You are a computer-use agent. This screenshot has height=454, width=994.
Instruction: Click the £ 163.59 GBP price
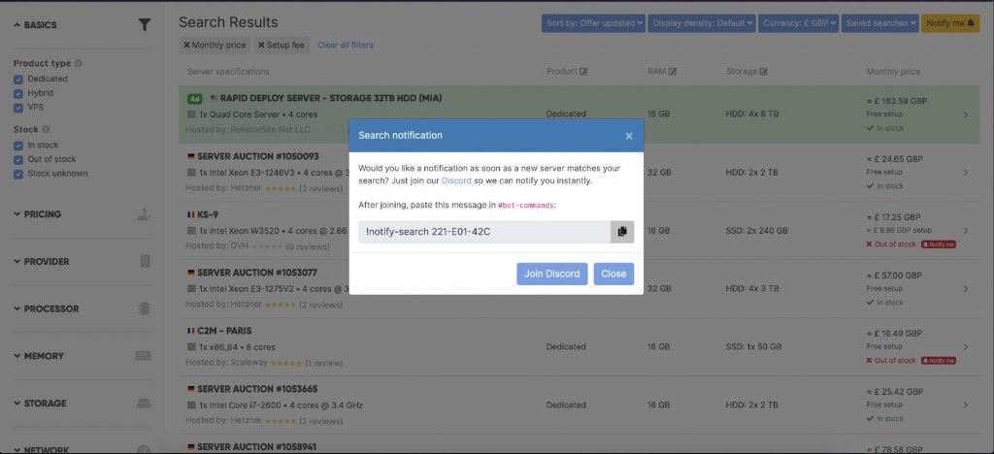[894, 101]
